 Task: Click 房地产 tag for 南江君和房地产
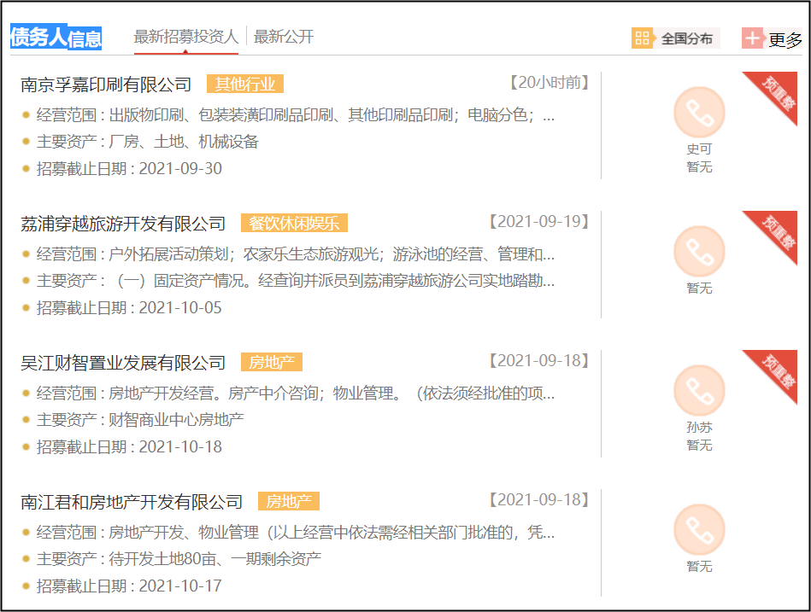coord(289,501)
